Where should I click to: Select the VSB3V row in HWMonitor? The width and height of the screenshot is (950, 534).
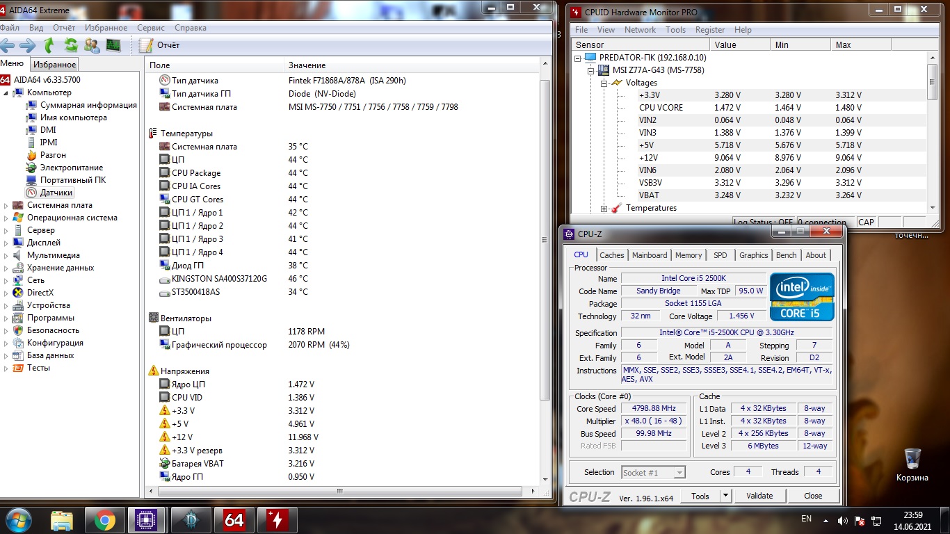pyautogui.click(x=749, y=183)
